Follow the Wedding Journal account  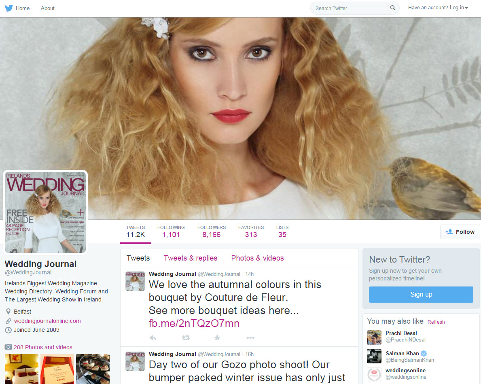460,232
